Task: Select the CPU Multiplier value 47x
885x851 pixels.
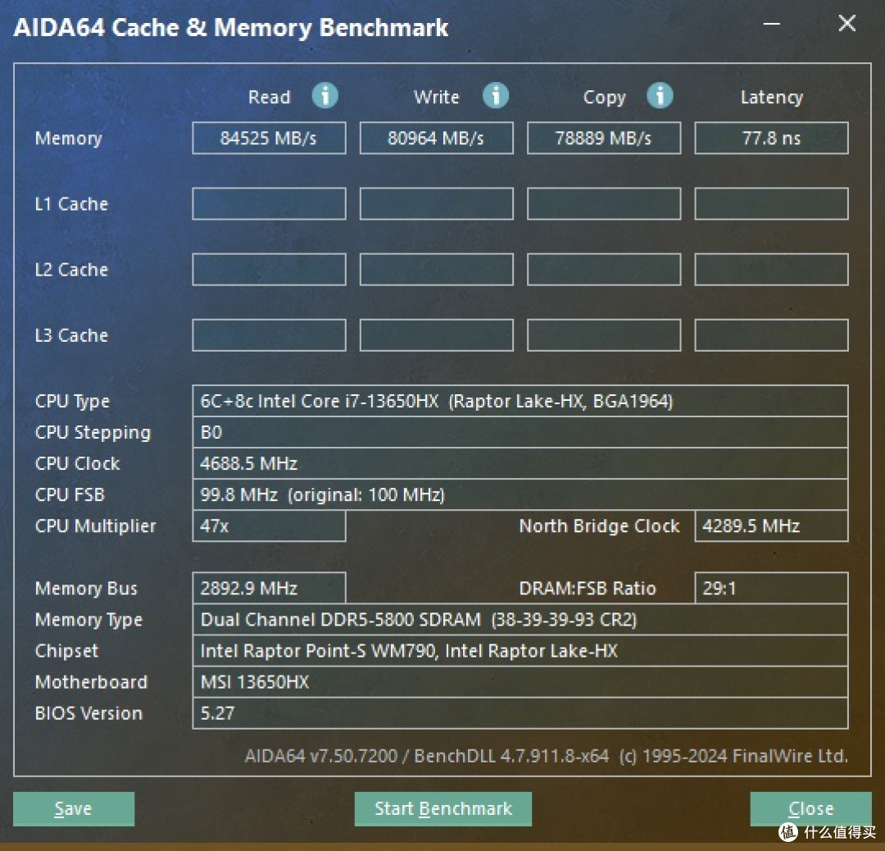Action: (269, 526)
